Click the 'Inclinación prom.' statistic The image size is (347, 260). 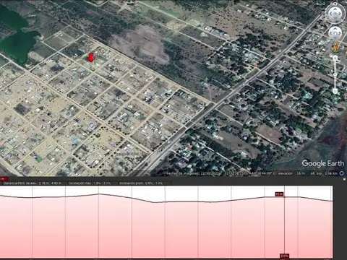(141, 183)
